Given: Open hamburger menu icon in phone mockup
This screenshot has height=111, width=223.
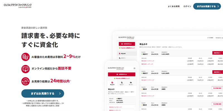Looking at the screenshot, I should [x=134, y=68].
